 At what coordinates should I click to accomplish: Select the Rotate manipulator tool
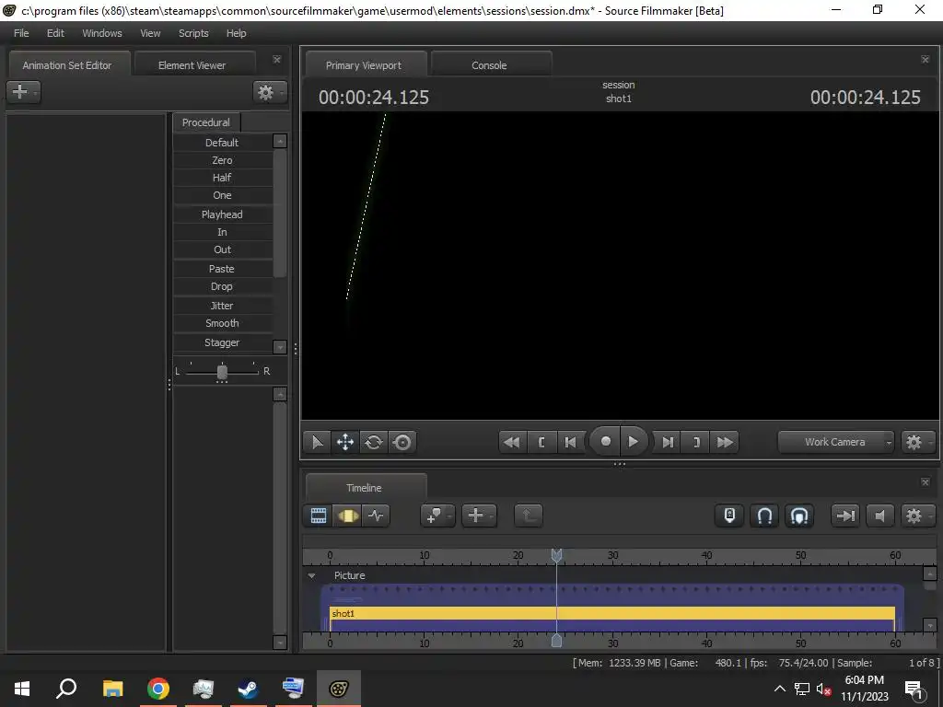[374, 443]
